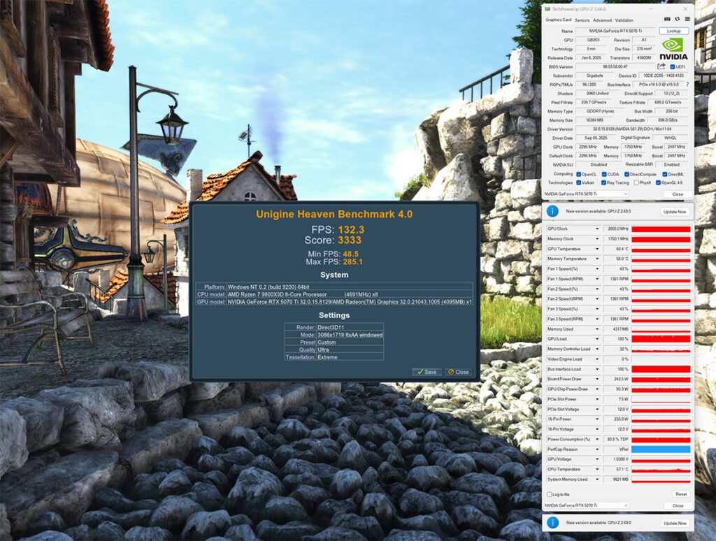Click the BIOS export share icon

coord(660,66)
